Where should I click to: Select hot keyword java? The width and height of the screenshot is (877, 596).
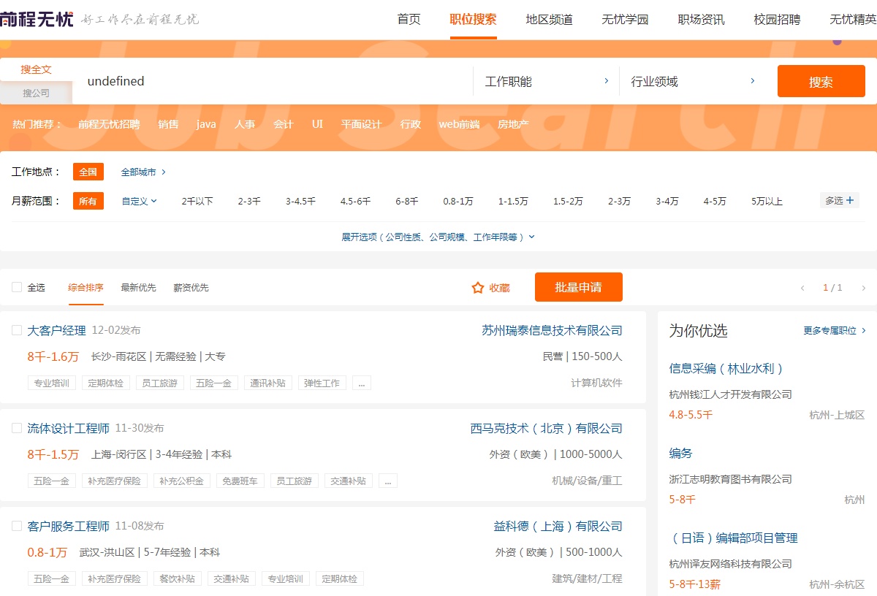pos(206,124)
